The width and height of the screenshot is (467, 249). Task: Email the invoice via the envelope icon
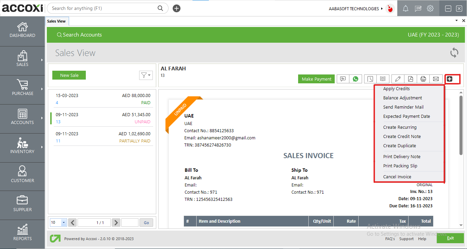coord(436,79)
